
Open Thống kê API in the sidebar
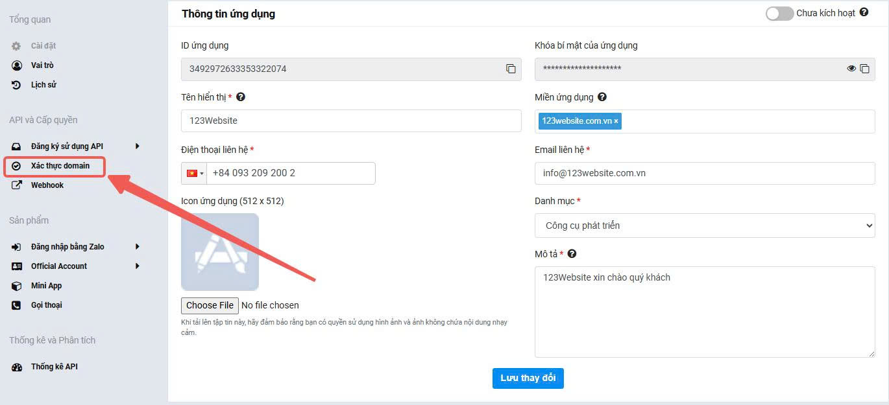click(55, 367)
